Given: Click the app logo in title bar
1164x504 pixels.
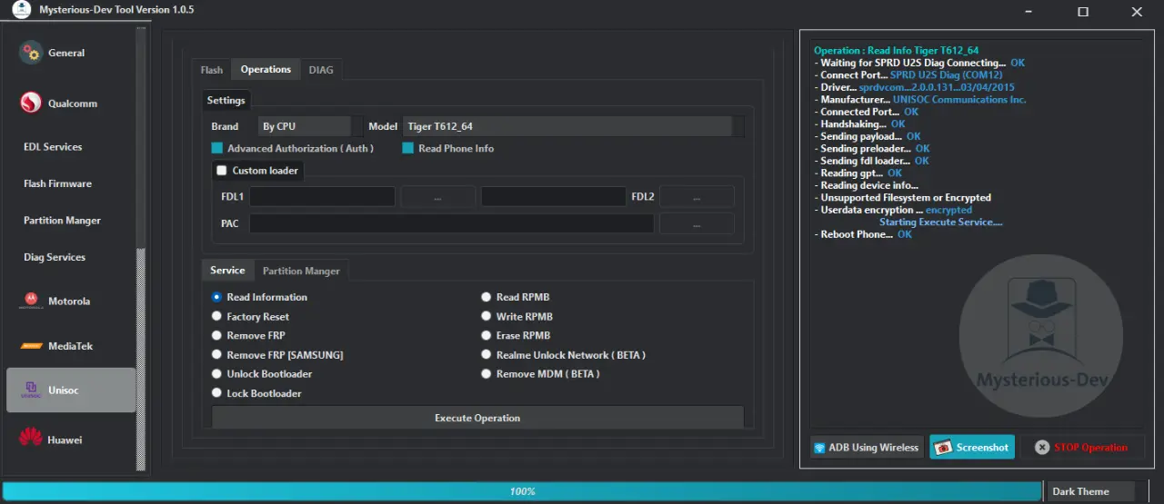Looking at the screenshot, I should (x=21, y=10).
